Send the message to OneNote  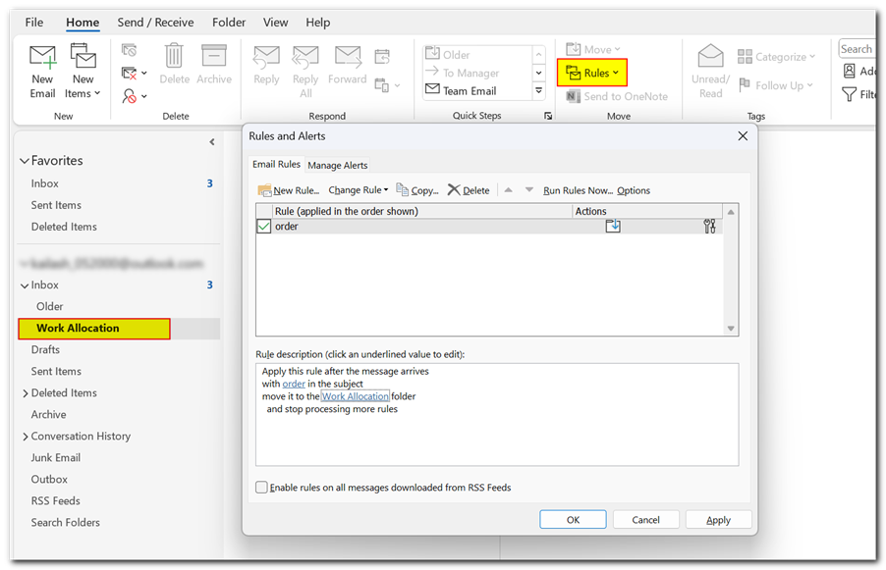617,96
